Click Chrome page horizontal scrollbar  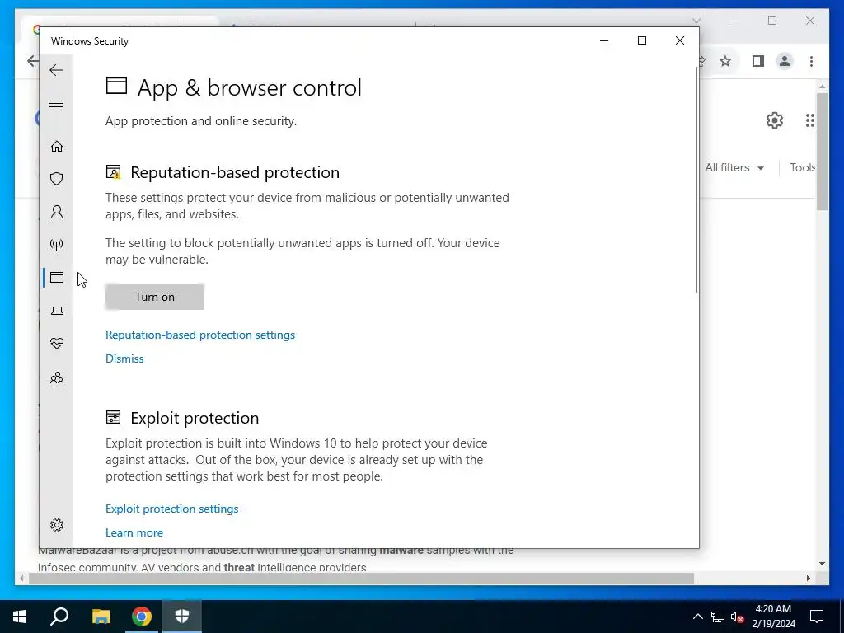click(361, 578)
